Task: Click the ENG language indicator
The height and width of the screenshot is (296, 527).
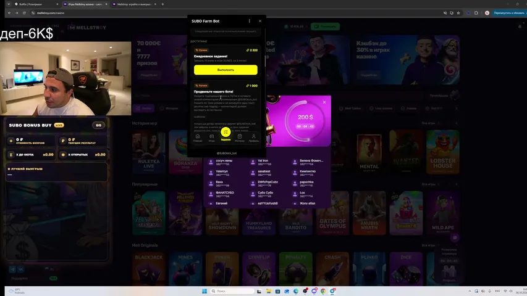Action: pos(497,291)
